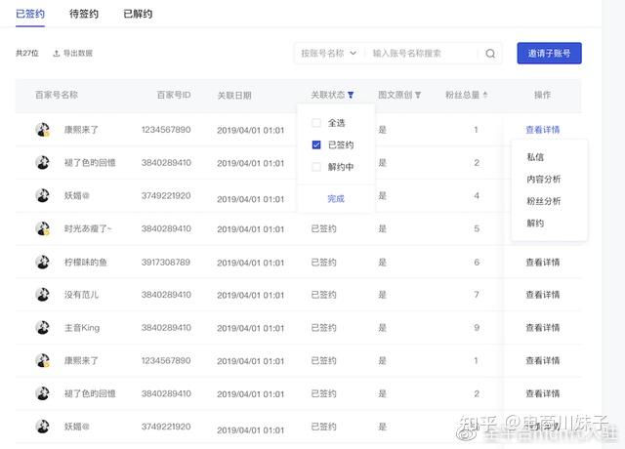This screenshot has height=449, width=625.
Task: Check the 全选 checkbox
Action: 316,123
